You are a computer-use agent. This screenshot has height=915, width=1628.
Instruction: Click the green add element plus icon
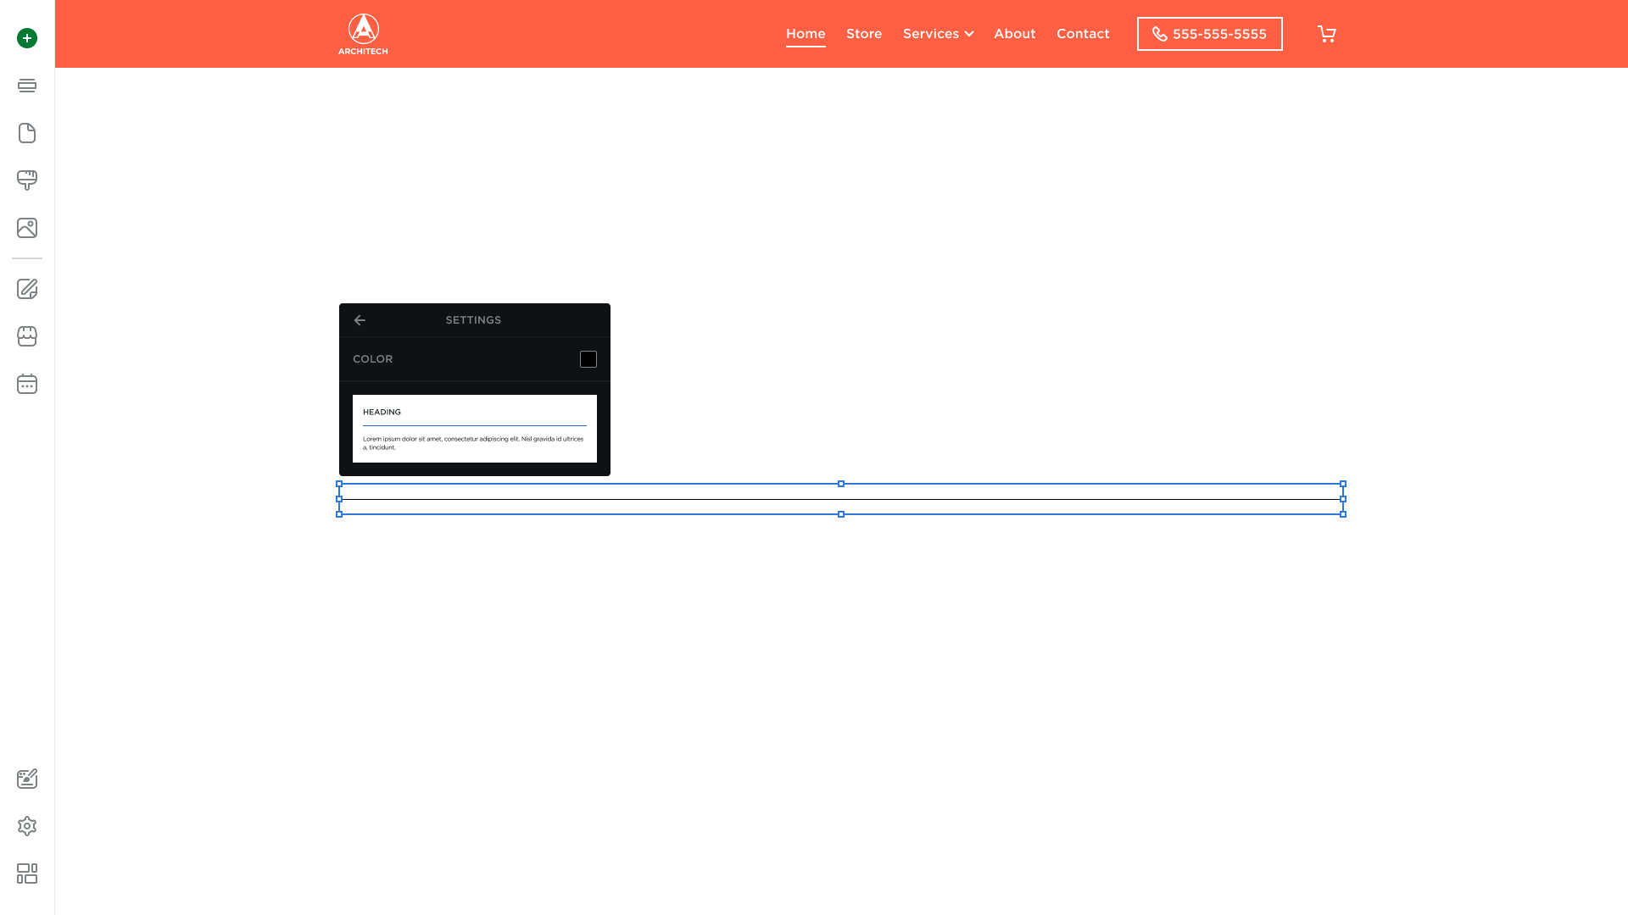[27, 38]
